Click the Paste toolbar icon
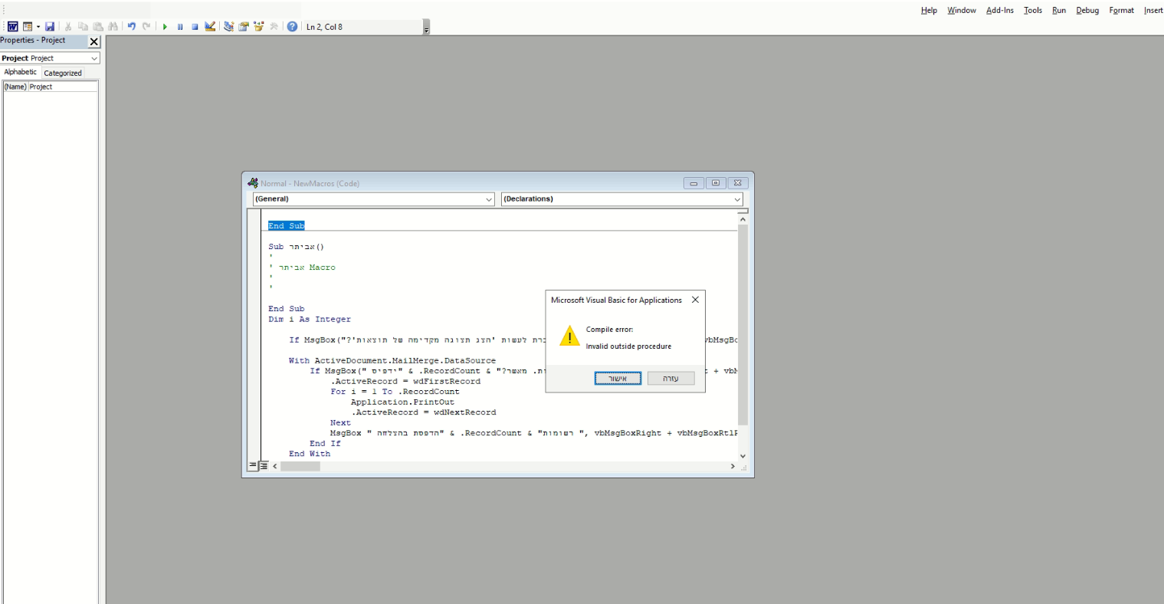The width and height of the screenshot is (1164, 604). (98, 27)
